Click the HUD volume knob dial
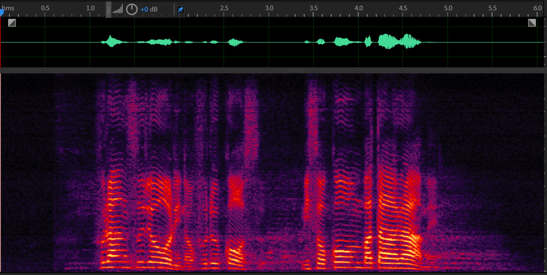Image resolution: width=547 pixels, height=275 pixels. click(x=132, y=9)
